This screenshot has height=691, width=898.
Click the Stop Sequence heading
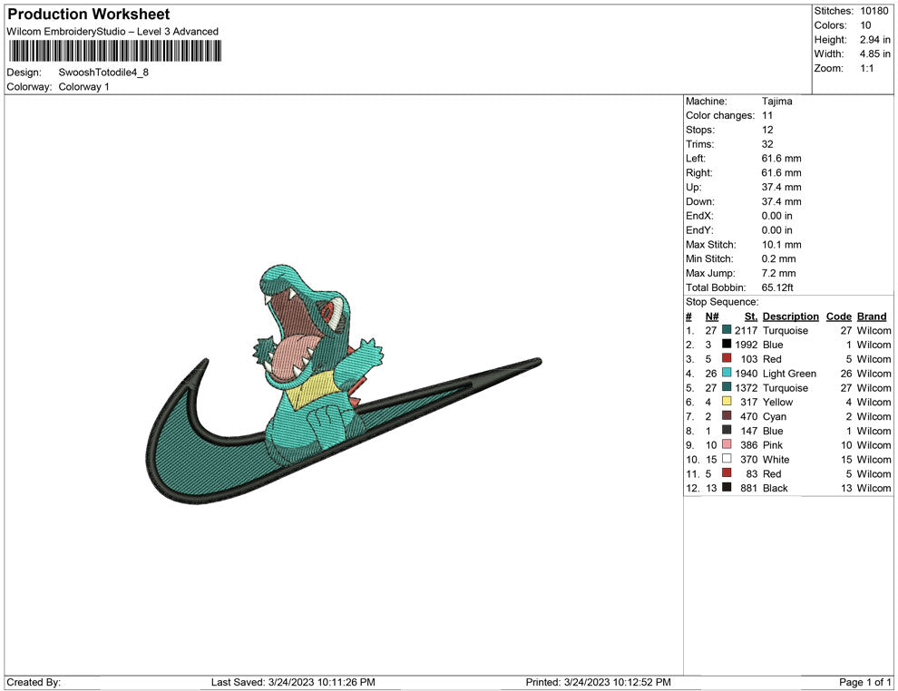tap(722, 302)
